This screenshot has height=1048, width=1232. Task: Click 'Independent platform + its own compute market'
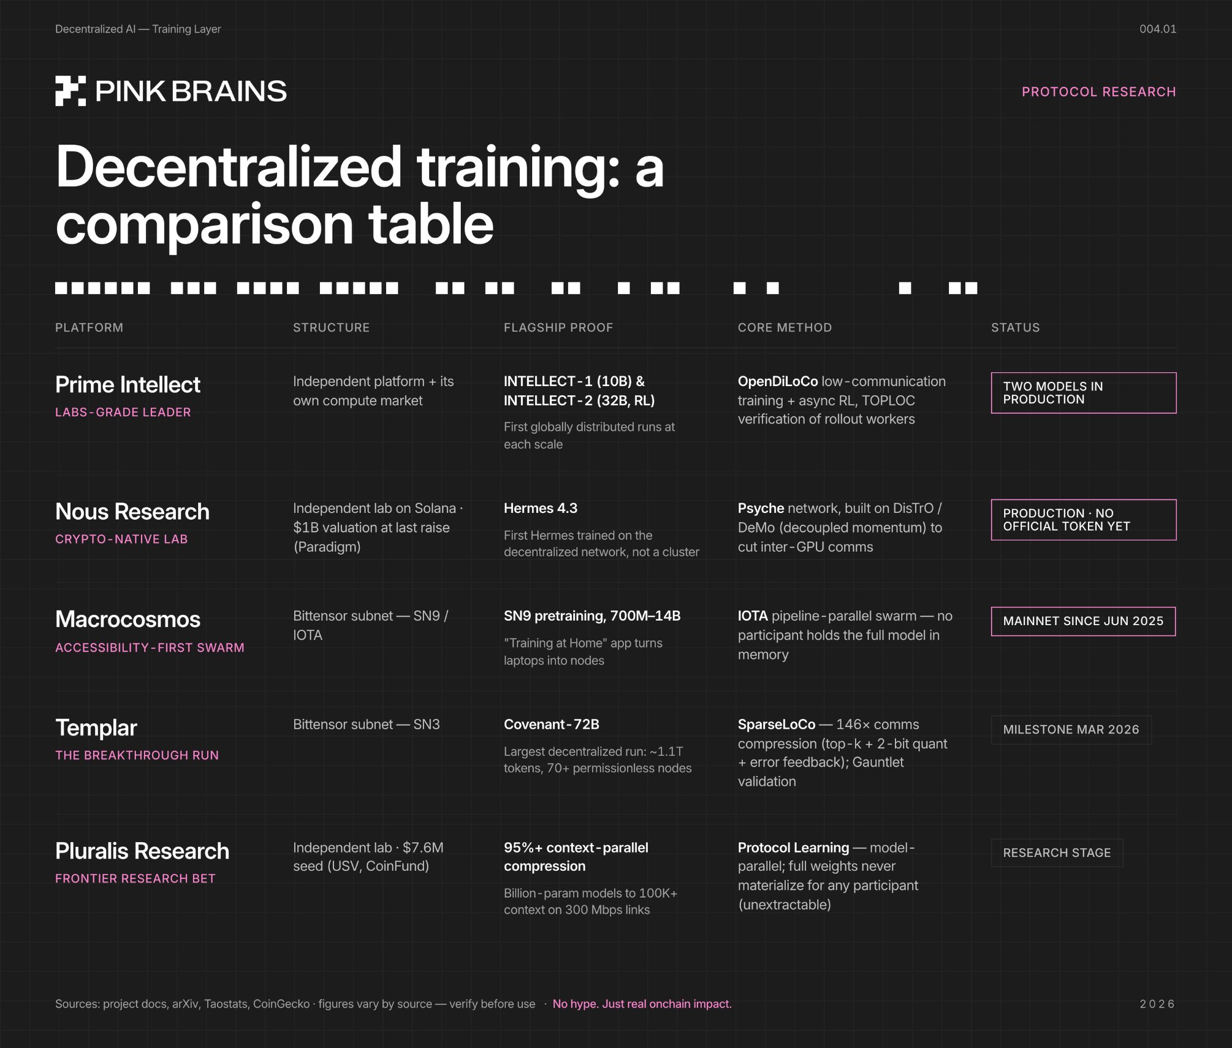coord(373,391)
